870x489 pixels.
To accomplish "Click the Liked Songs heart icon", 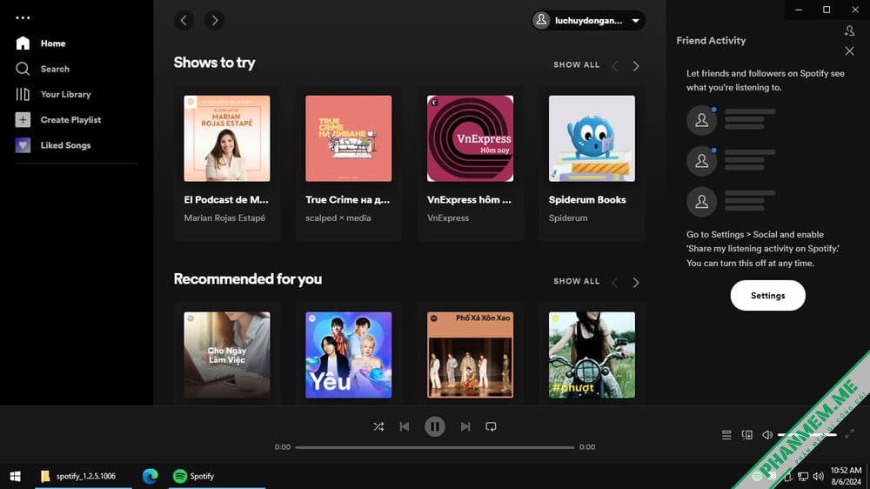I will (23, 145).
